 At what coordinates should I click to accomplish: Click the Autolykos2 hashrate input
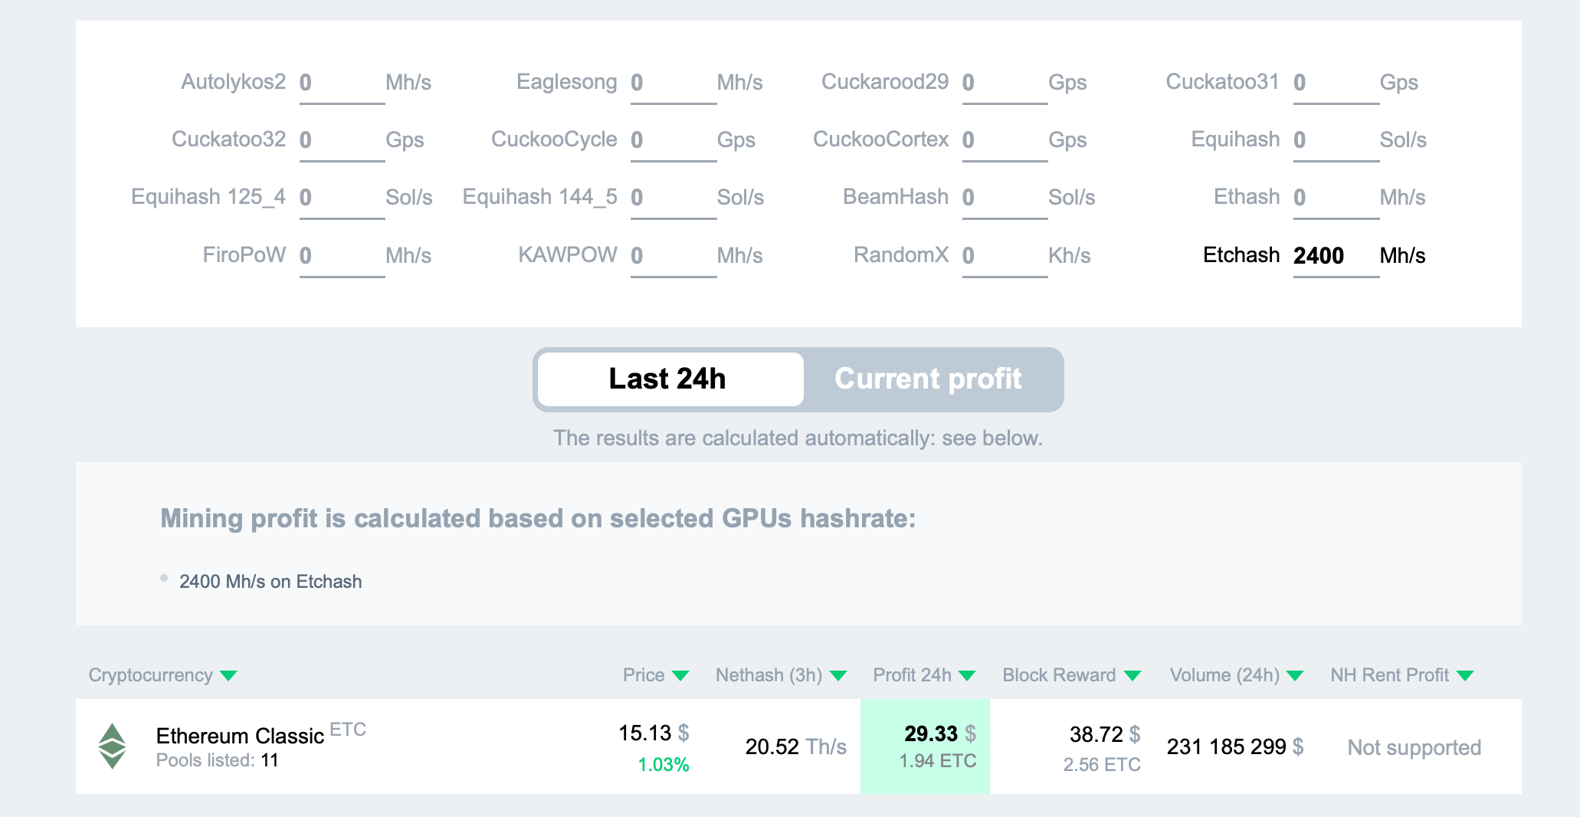[341, 83]
